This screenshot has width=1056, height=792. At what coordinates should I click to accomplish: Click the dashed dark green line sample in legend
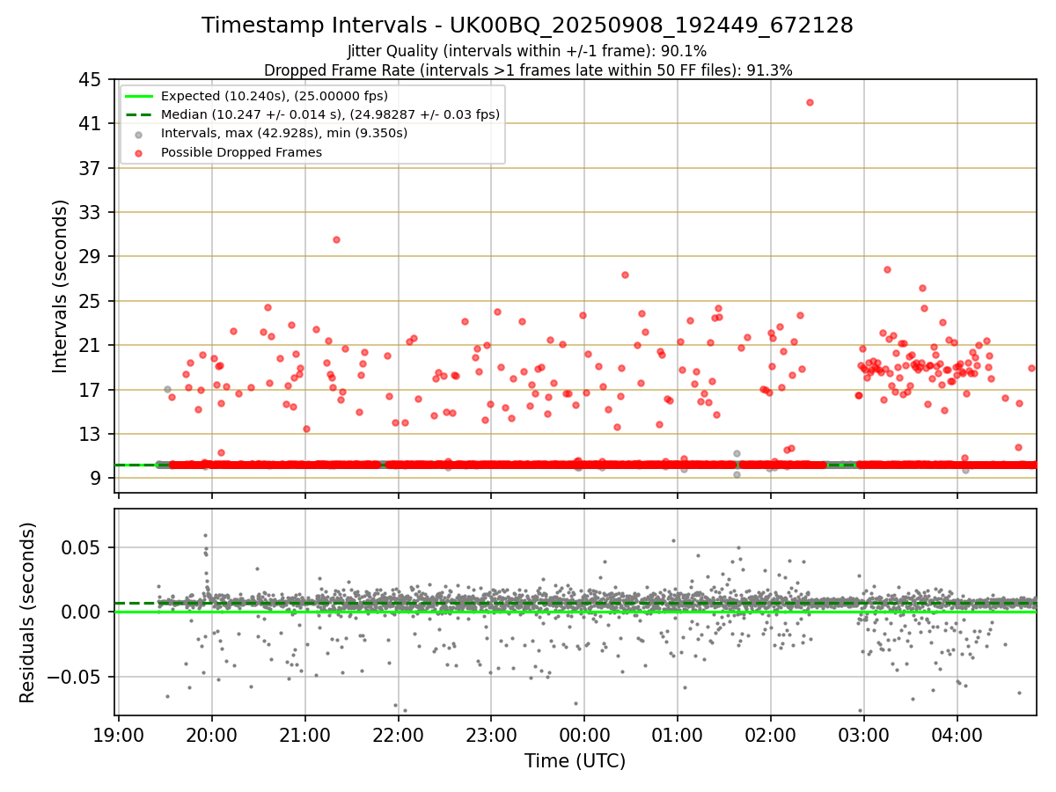[x=139, y=114]
